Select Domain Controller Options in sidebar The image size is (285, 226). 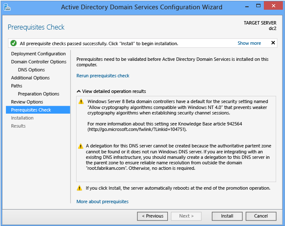click(x=39, y=62)
